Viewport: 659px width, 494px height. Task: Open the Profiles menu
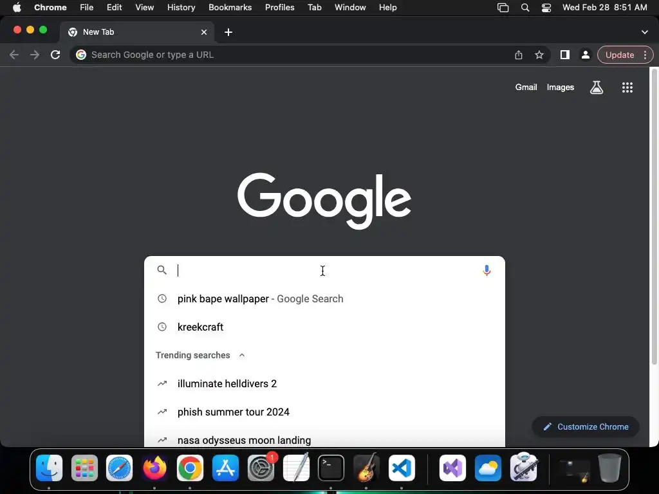(279, 8)
